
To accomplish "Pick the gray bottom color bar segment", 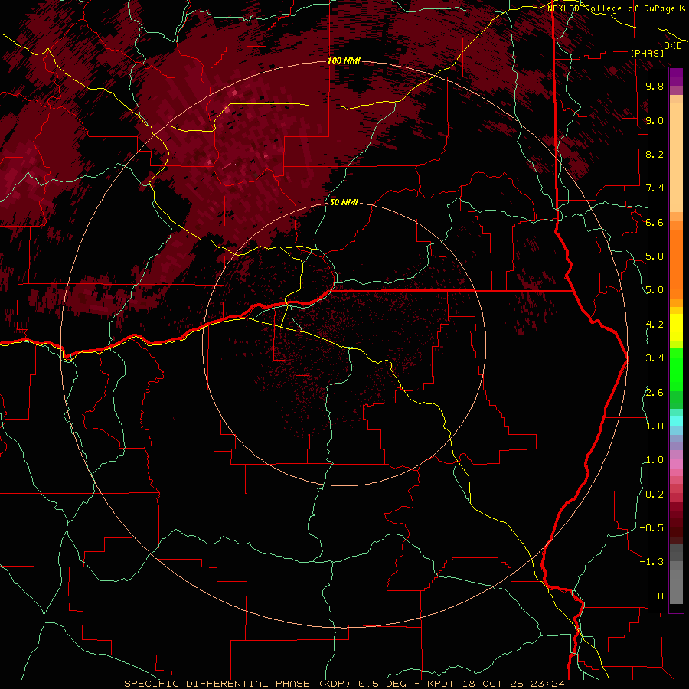I will pos(676,588).
